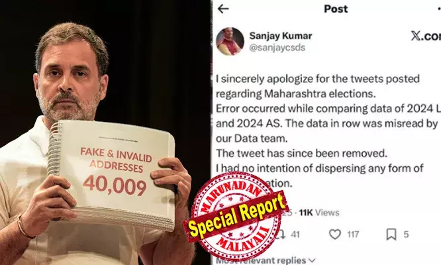Image resolution: width=441 pixels, height=265 pixels.
Task: Open the X.com logo
Action: coord(426,36)
